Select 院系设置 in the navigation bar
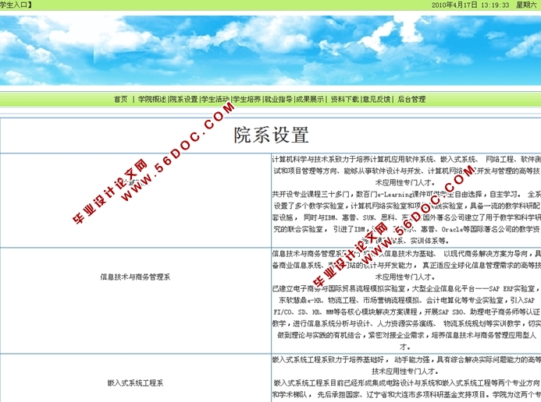The image size is (541, 402). [x=183, y=100]
